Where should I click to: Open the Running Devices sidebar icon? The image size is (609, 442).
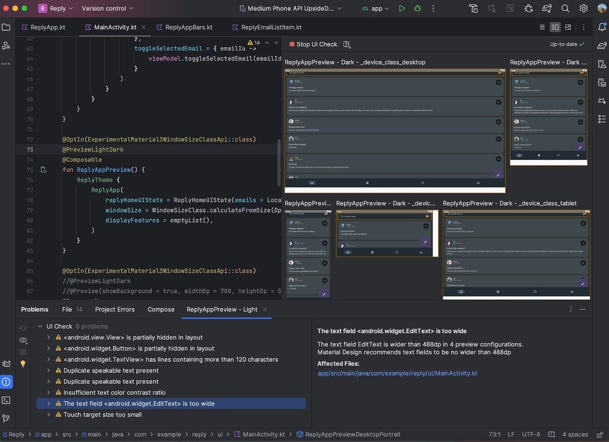click(x=602, y=82)
